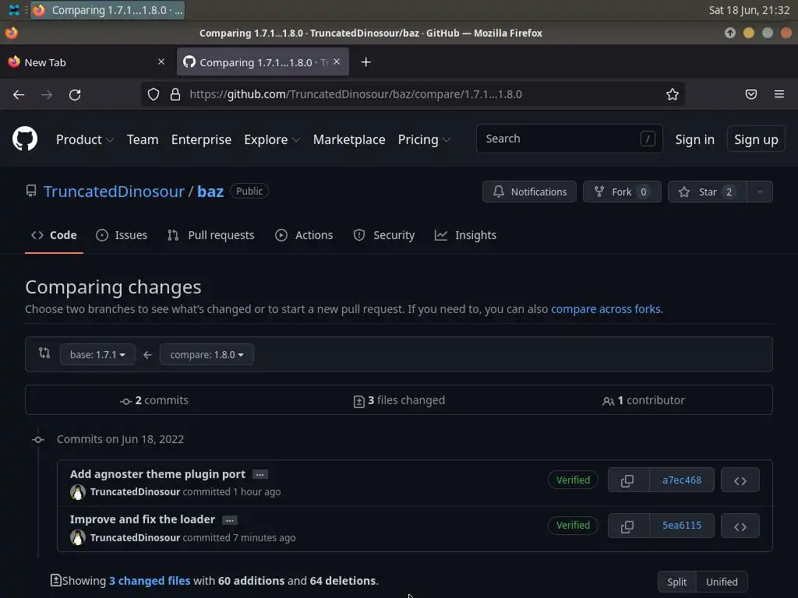The height and width of the screenshot is (598, 798).
Task: Expand the Pricing menu
Action: click(x=424, y=139)
